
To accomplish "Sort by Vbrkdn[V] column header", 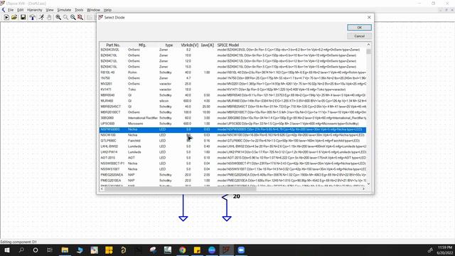I will coord(190,45).
